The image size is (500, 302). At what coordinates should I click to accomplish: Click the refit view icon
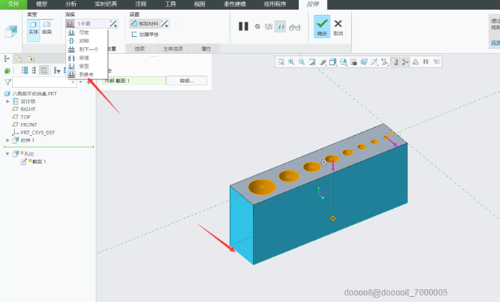pos(281,62)
